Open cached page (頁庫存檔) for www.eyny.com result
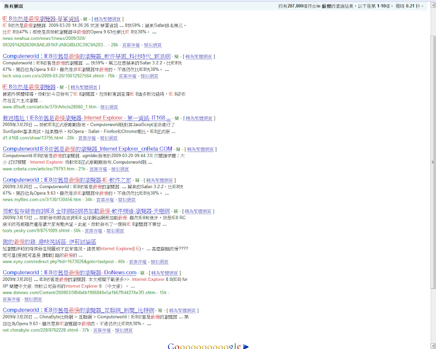This screenshot has height=349, width=436. 138,262
